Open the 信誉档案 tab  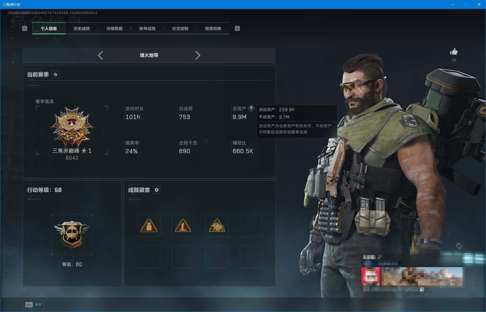coord(213,28)
